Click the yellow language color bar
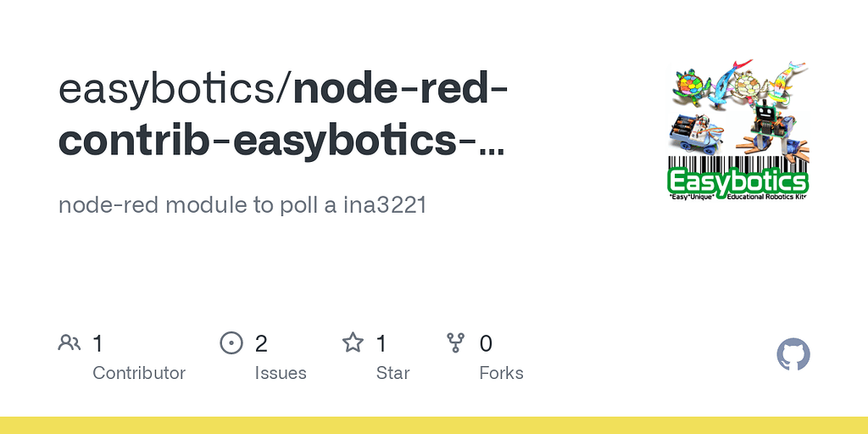Viewport: 868px width, 434px height. pos(434,426)
